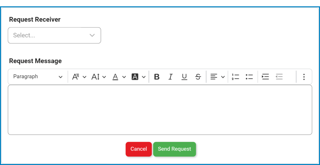Screen dimensions: 320x165
Task: Click the Send Request button
Action: point(174,149)
